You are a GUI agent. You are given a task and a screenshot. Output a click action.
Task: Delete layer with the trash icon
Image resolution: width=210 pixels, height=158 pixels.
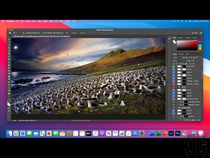pos(199,120)
